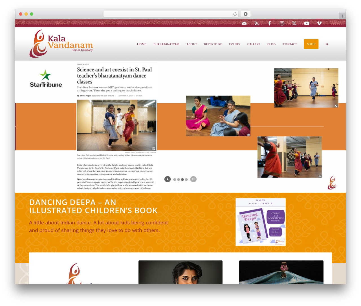This screenshot has width=361, height=306.
Task: Open the Contact menu item
Action: [x=290, y=44]
